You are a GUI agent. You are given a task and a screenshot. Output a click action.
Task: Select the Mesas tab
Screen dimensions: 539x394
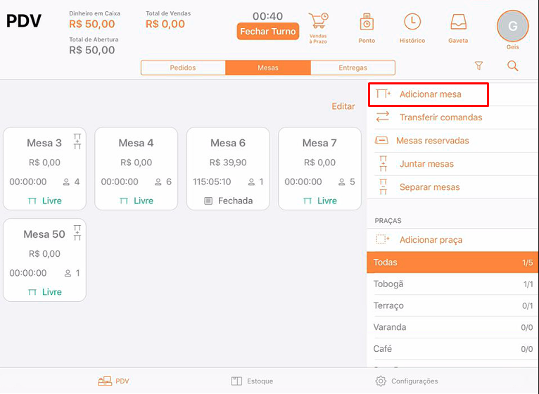click(268, 68)
